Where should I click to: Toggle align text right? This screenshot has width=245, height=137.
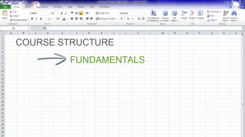[x=81, y=19]
